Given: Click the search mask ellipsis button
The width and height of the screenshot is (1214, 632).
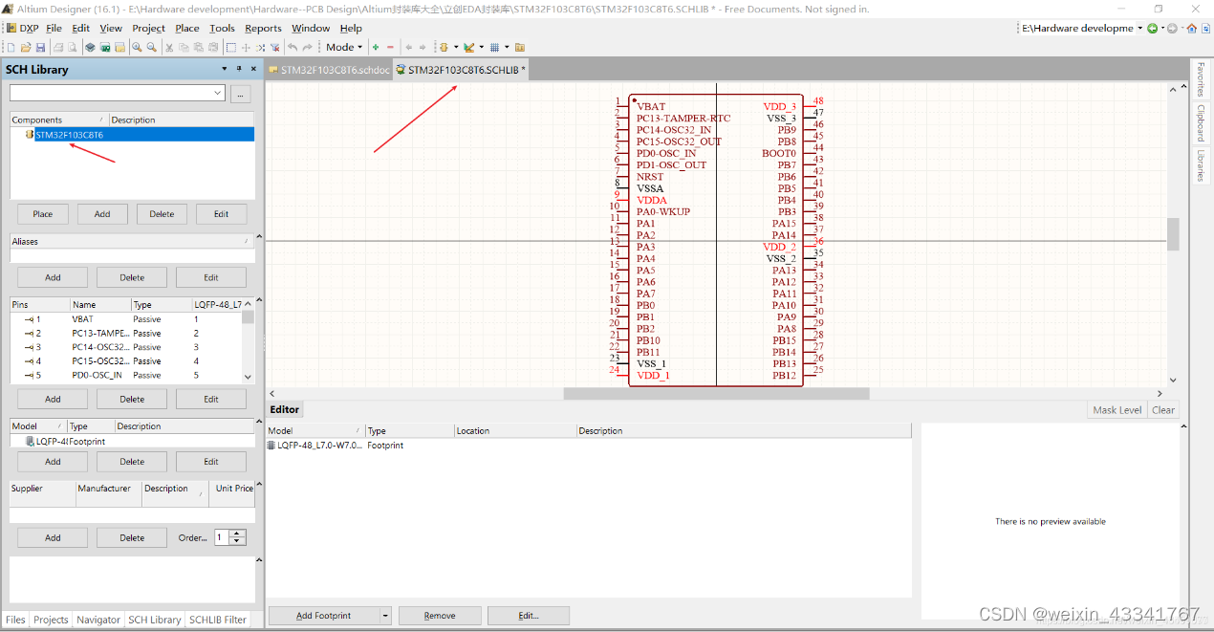Looking at the screenshot, I should 240,93.
